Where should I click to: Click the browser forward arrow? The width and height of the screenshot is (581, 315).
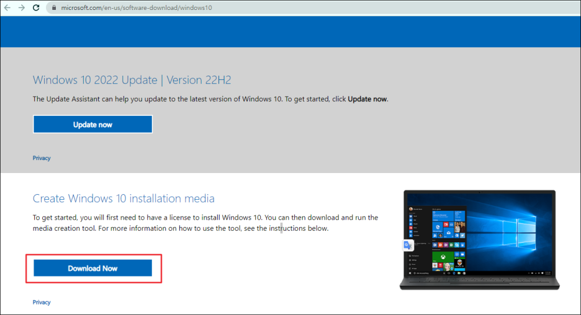22,7
